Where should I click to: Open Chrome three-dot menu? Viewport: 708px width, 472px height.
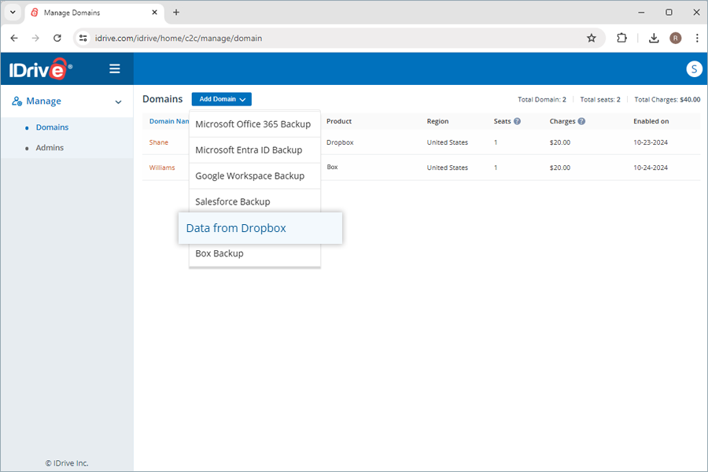(697, 38)
